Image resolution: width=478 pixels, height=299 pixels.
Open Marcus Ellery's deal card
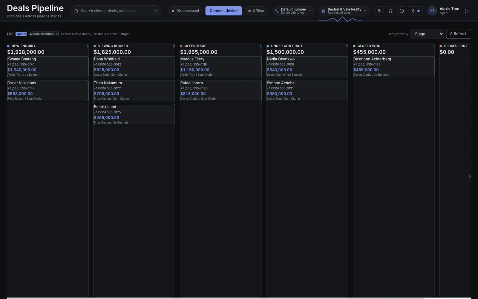(x=221, y=67)
